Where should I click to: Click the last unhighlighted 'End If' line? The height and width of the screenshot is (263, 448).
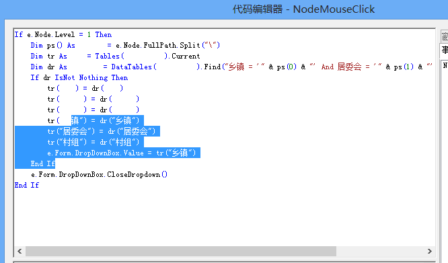click(27, 185)
